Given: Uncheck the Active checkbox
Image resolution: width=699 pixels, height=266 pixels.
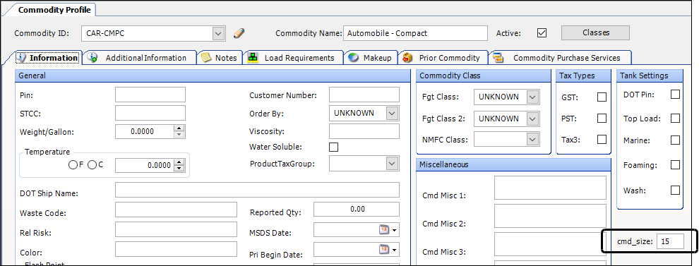Looking at the screenshot, I should [x=542, y=33].
